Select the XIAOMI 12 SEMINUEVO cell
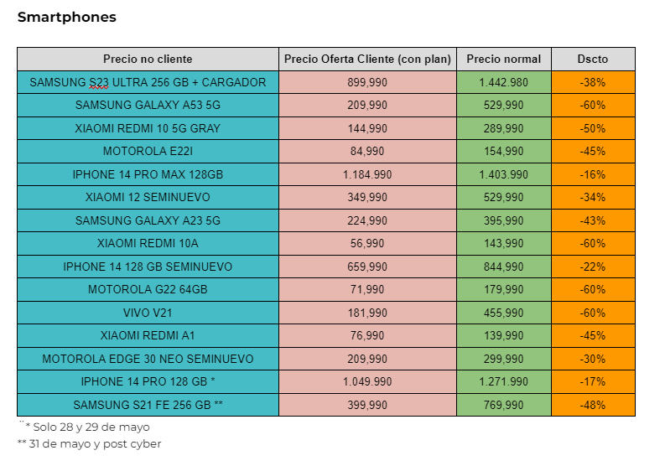Image resolution: width=665 pixels, height=466 pixels. click(148, 197)
